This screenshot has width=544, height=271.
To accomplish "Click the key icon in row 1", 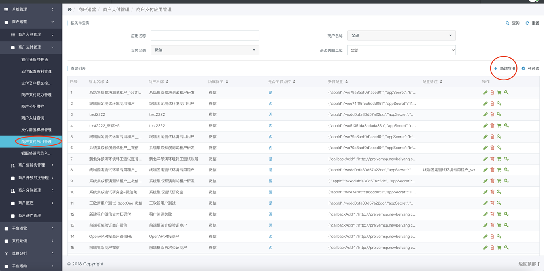I will pyautogui.click(x=506, y=93).
